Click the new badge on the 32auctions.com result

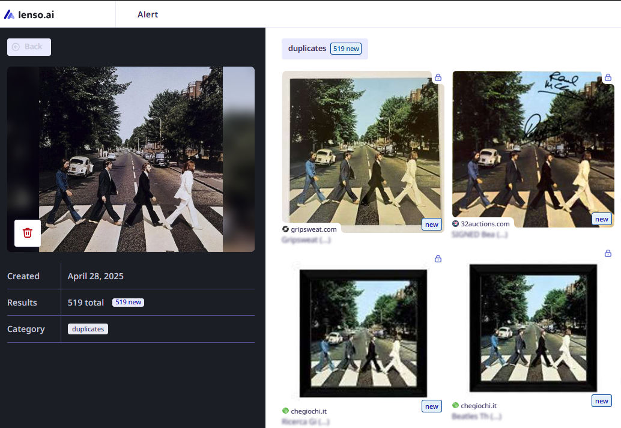point(602,219)
